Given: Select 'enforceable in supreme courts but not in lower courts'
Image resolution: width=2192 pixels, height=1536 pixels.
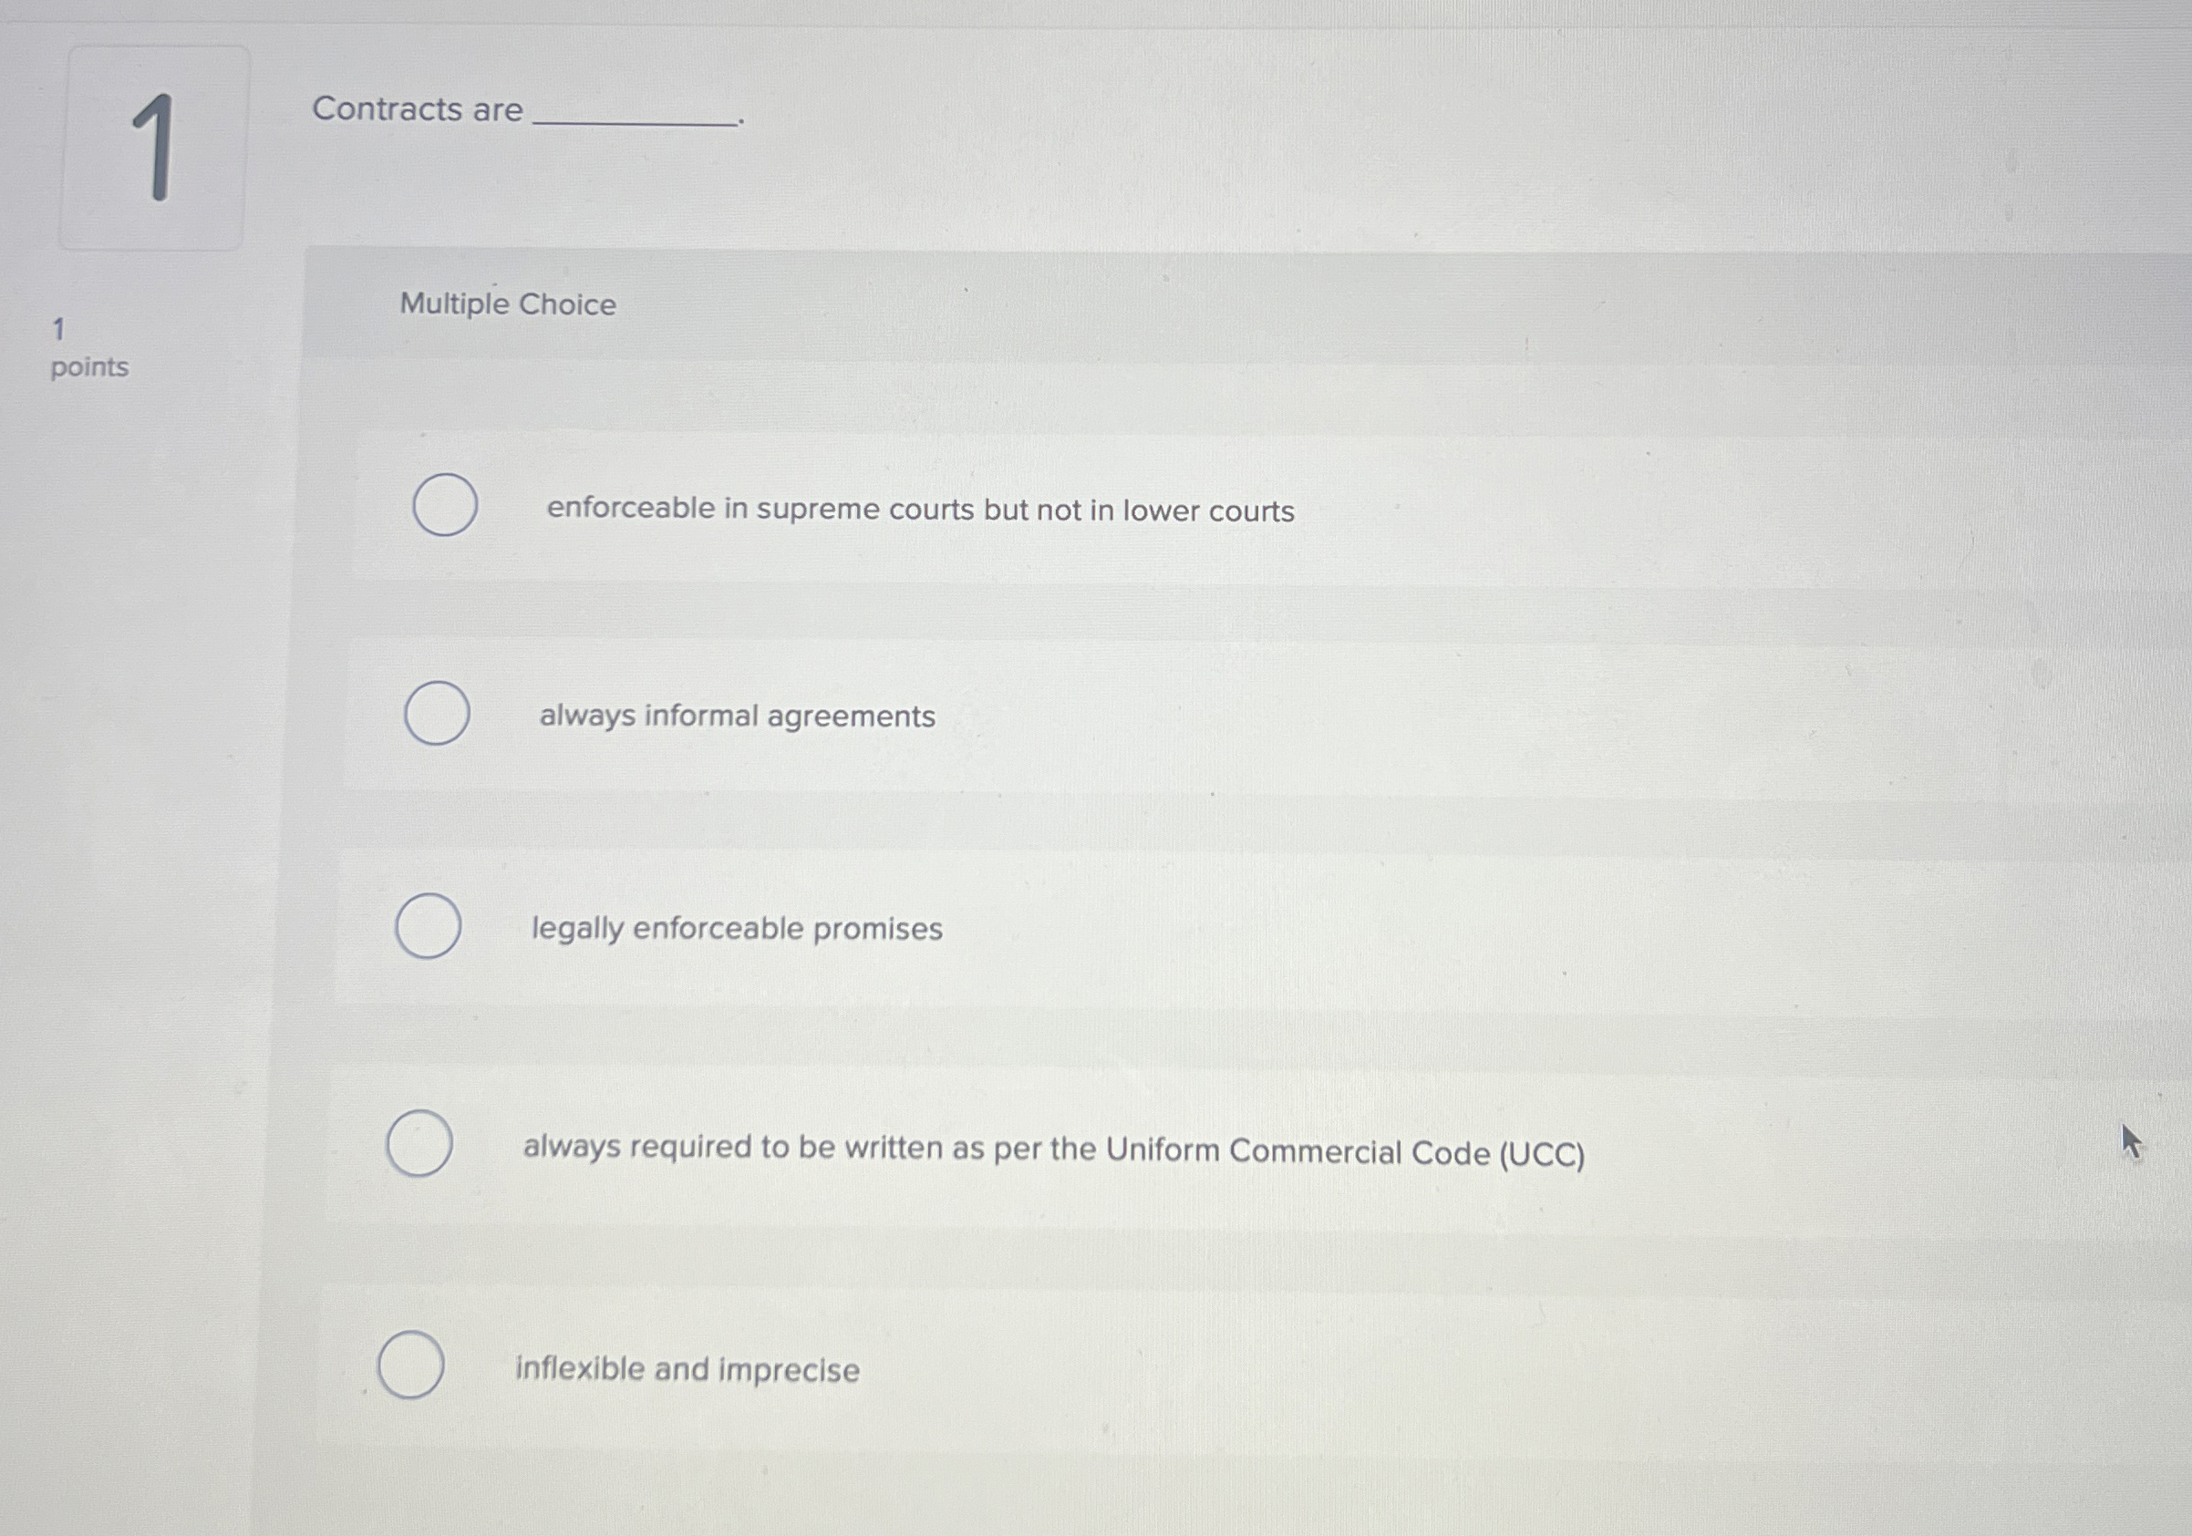Looking at the screenshot, I should 444,508.
